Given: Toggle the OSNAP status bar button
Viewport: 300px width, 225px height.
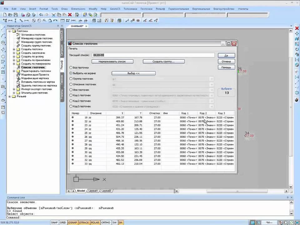Looking at the screenshot, I should pyautogui.click(x=72, y=222).
